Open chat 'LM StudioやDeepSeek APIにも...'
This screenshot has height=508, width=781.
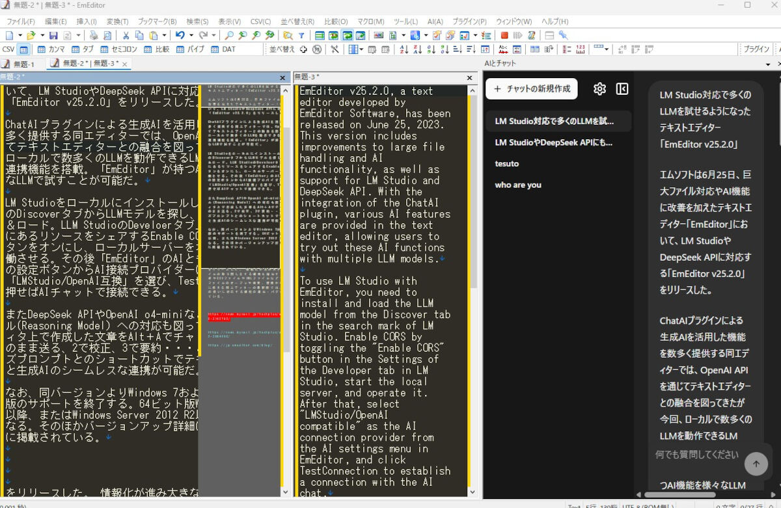558,142
